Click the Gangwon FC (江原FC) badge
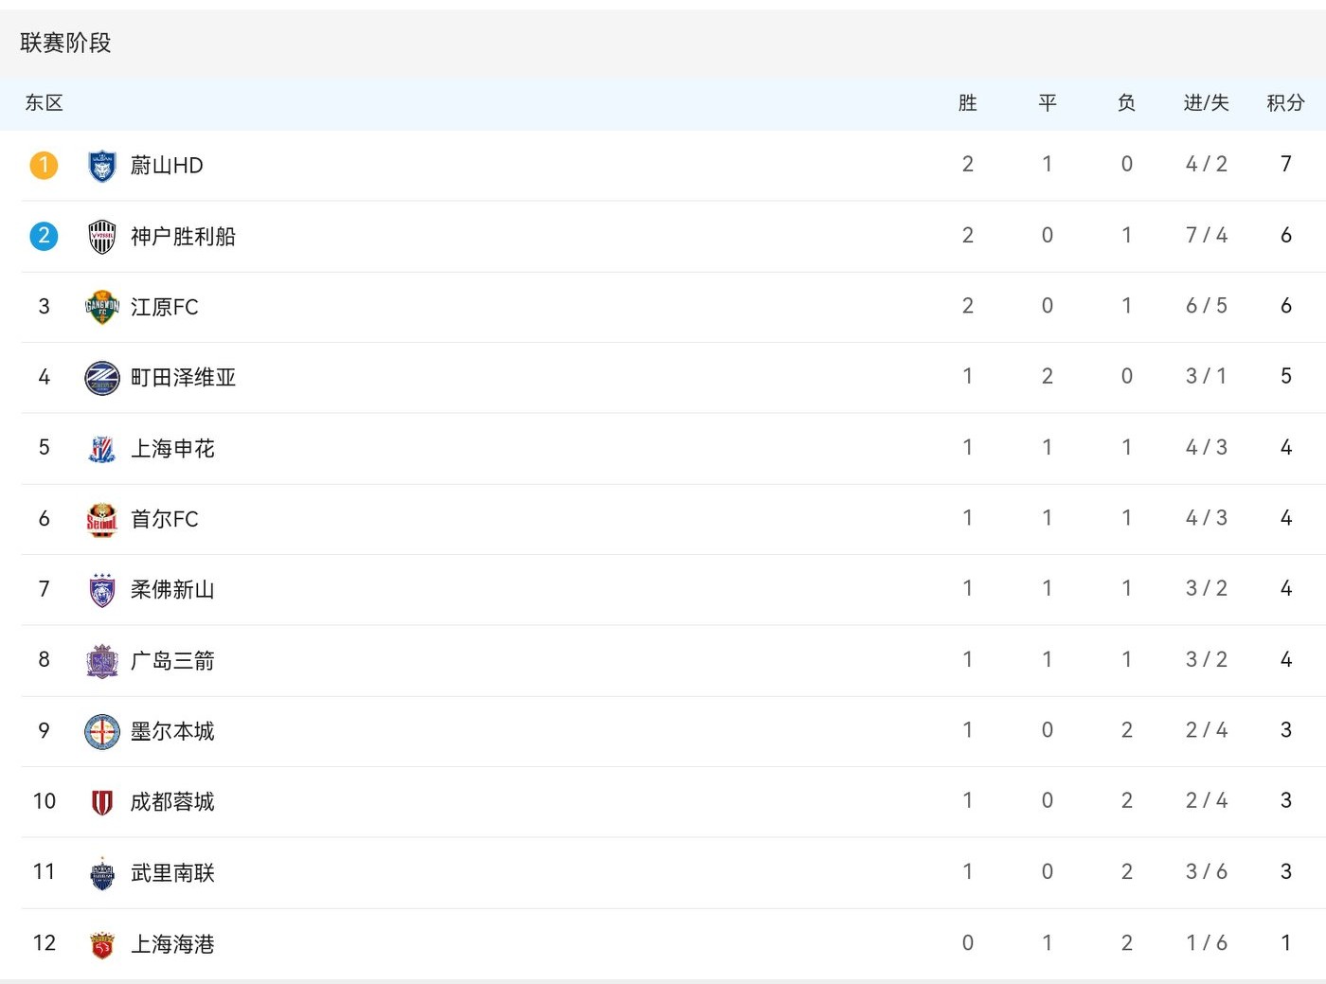The image size is (1326, 984). click(101, 307)
